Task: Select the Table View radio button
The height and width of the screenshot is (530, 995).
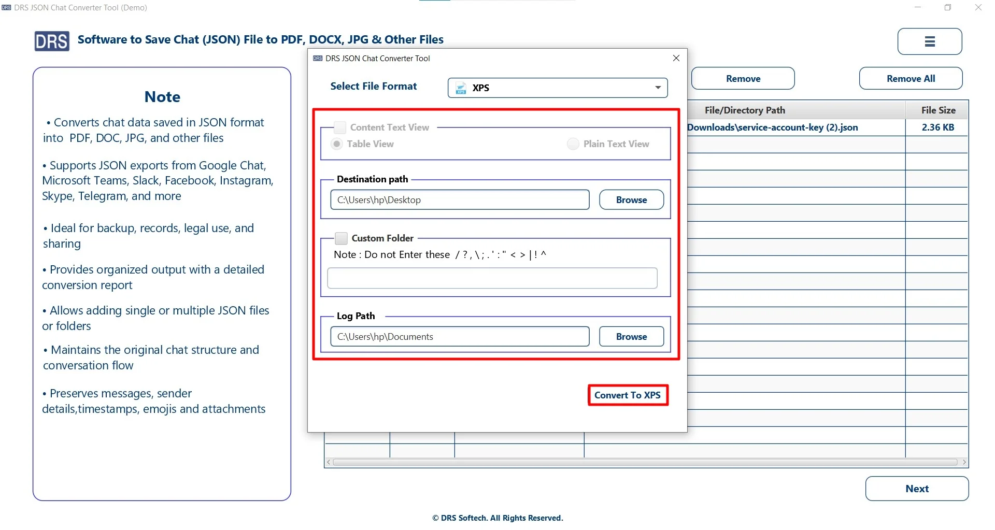Action: coord(336,144)
